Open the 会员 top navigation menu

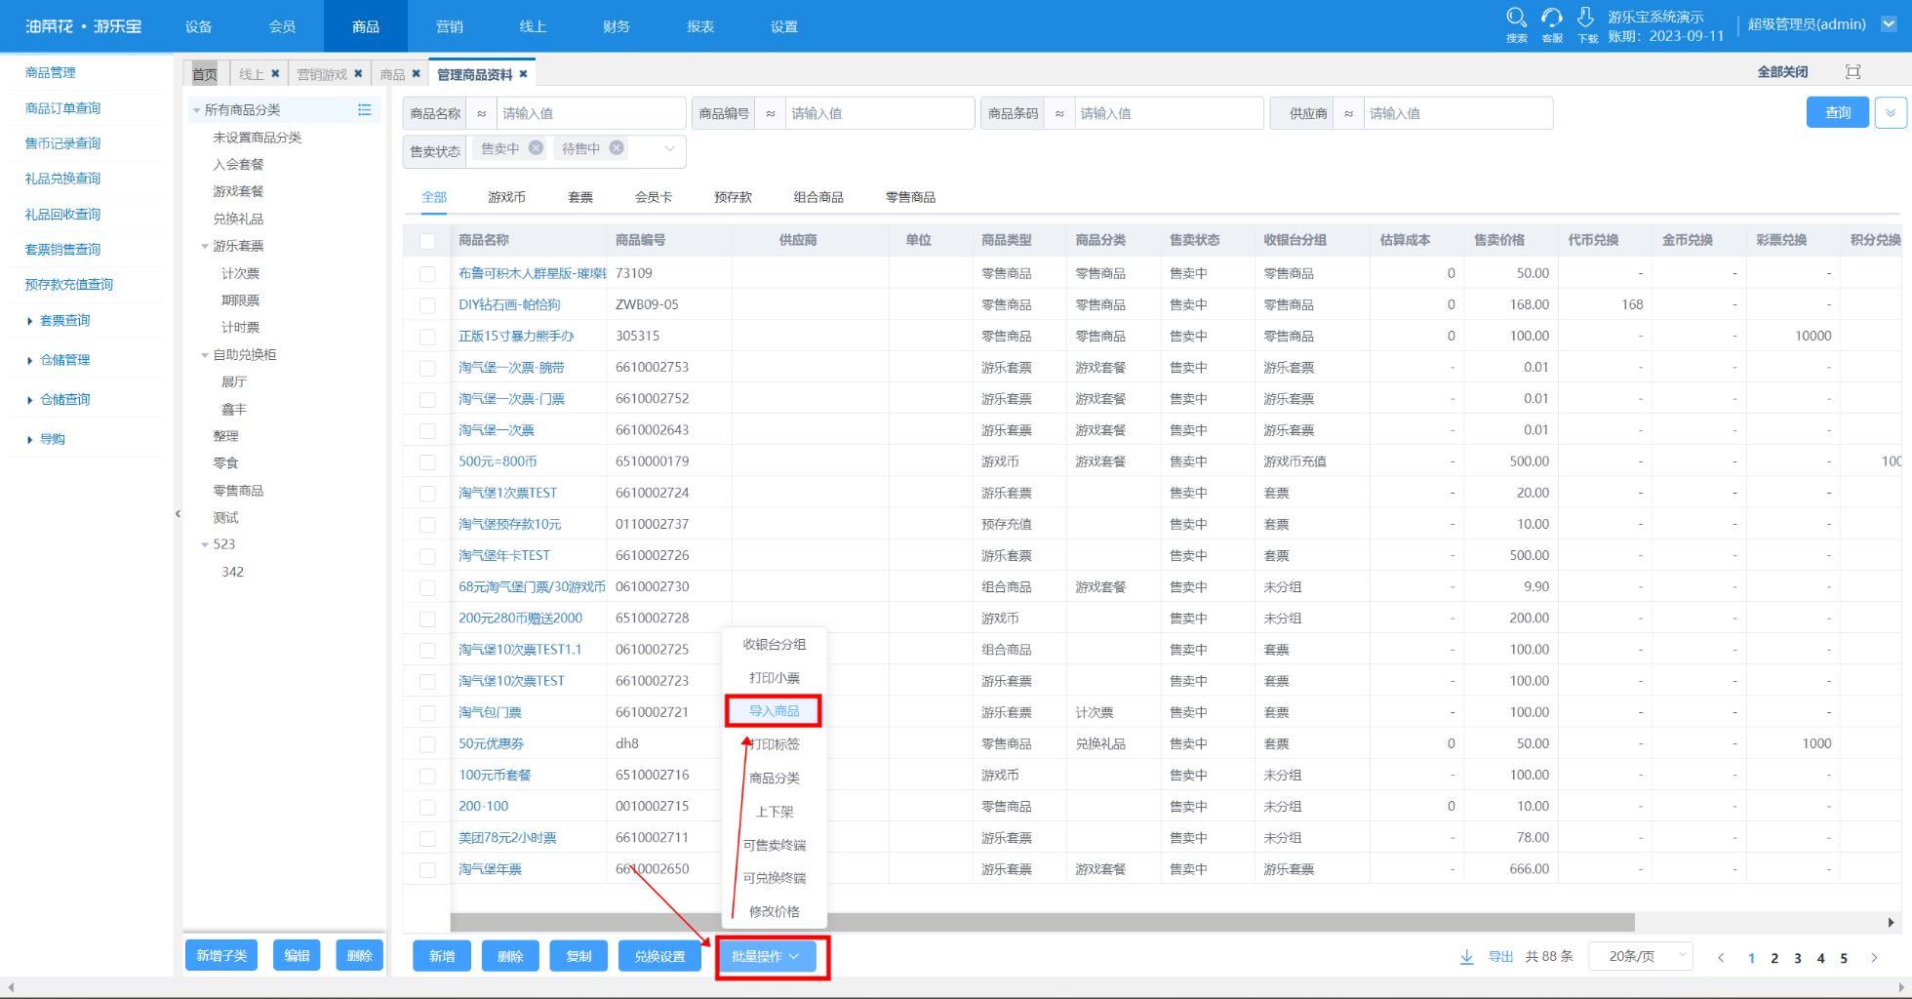pos(282,26)
